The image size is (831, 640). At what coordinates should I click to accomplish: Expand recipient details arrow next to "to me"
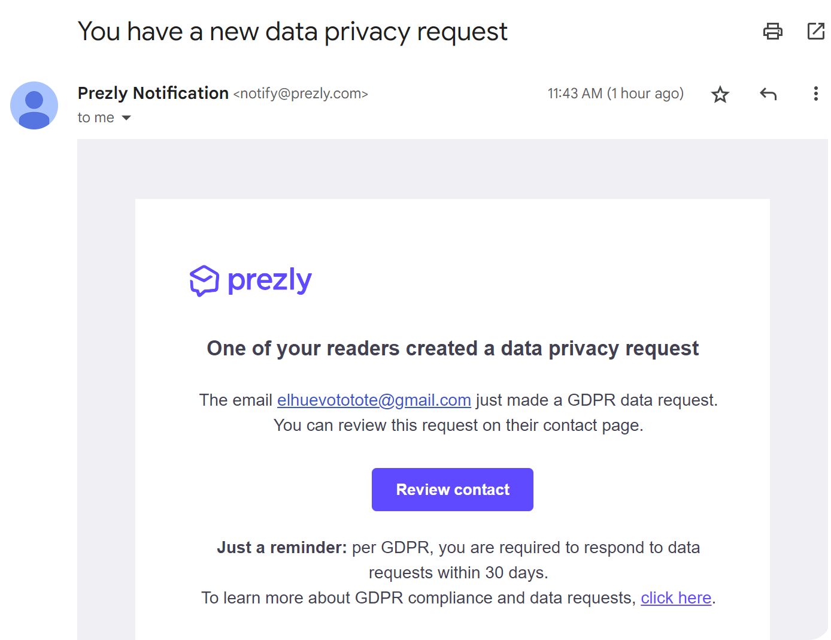coord(126,118)
